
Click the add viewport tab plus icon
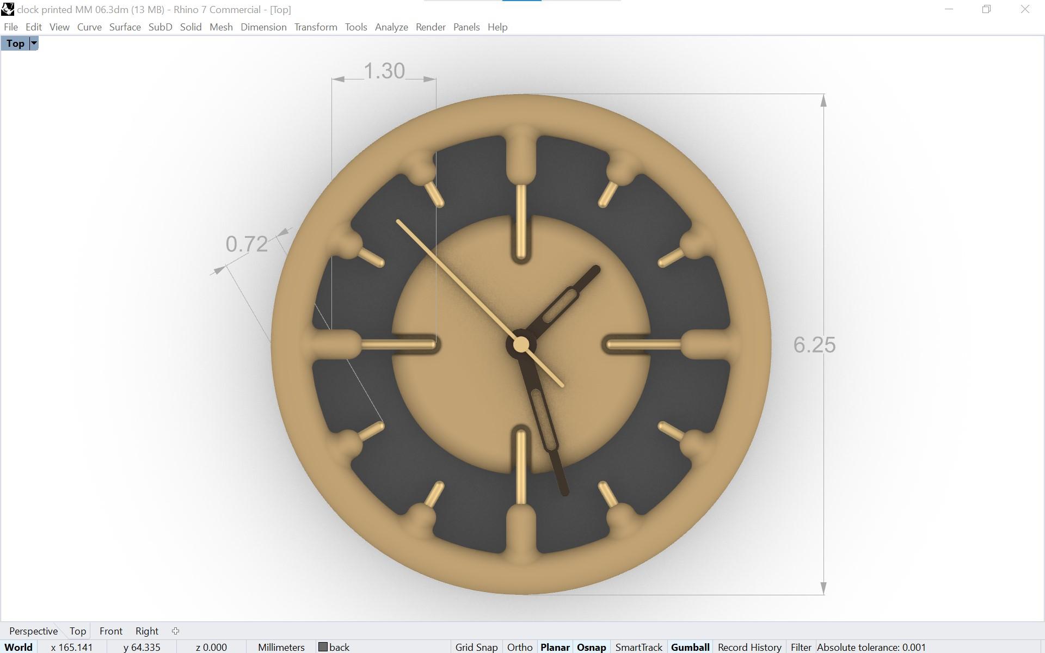click(175, 631)
